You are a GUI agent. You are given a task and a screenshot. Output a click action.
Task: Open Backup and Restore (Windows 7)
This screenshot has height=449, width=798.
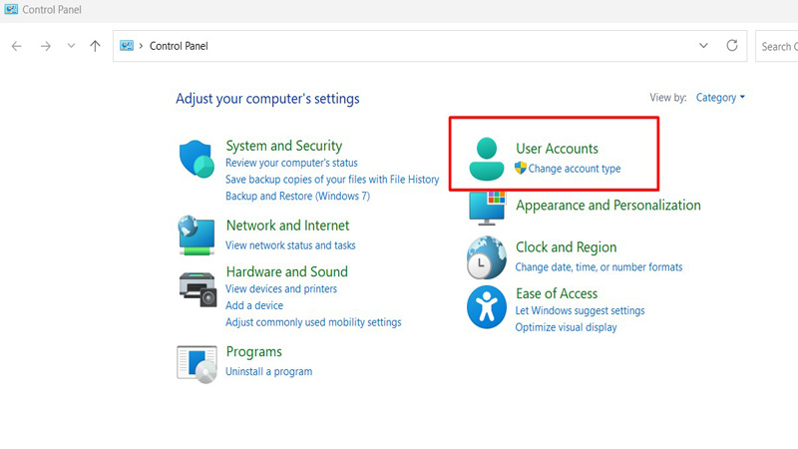297,196
